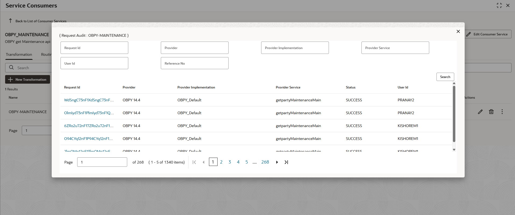This screenshot has height=215, width=515.
Task: Go to page 268 of audit results
Action: pyautogui.click(x=265, y=162)
